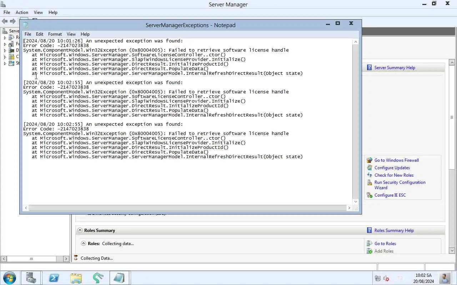The height and width of the screenshot is (285, 457).
Task: Open the Notepad File menu
Action: [28, 34]
